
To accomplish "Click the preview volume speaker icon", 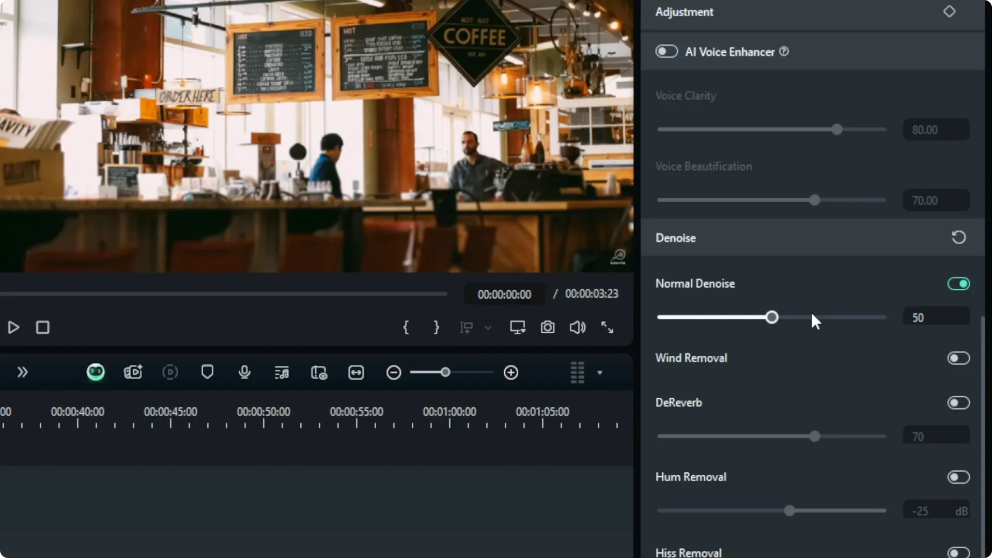I will click(x=577, y=328).
